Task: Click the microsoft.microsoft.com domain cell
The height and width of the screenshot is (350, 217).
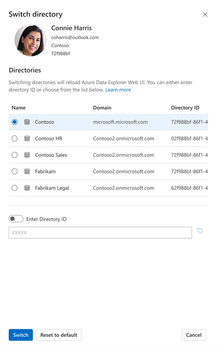Action: click(120, 122)
